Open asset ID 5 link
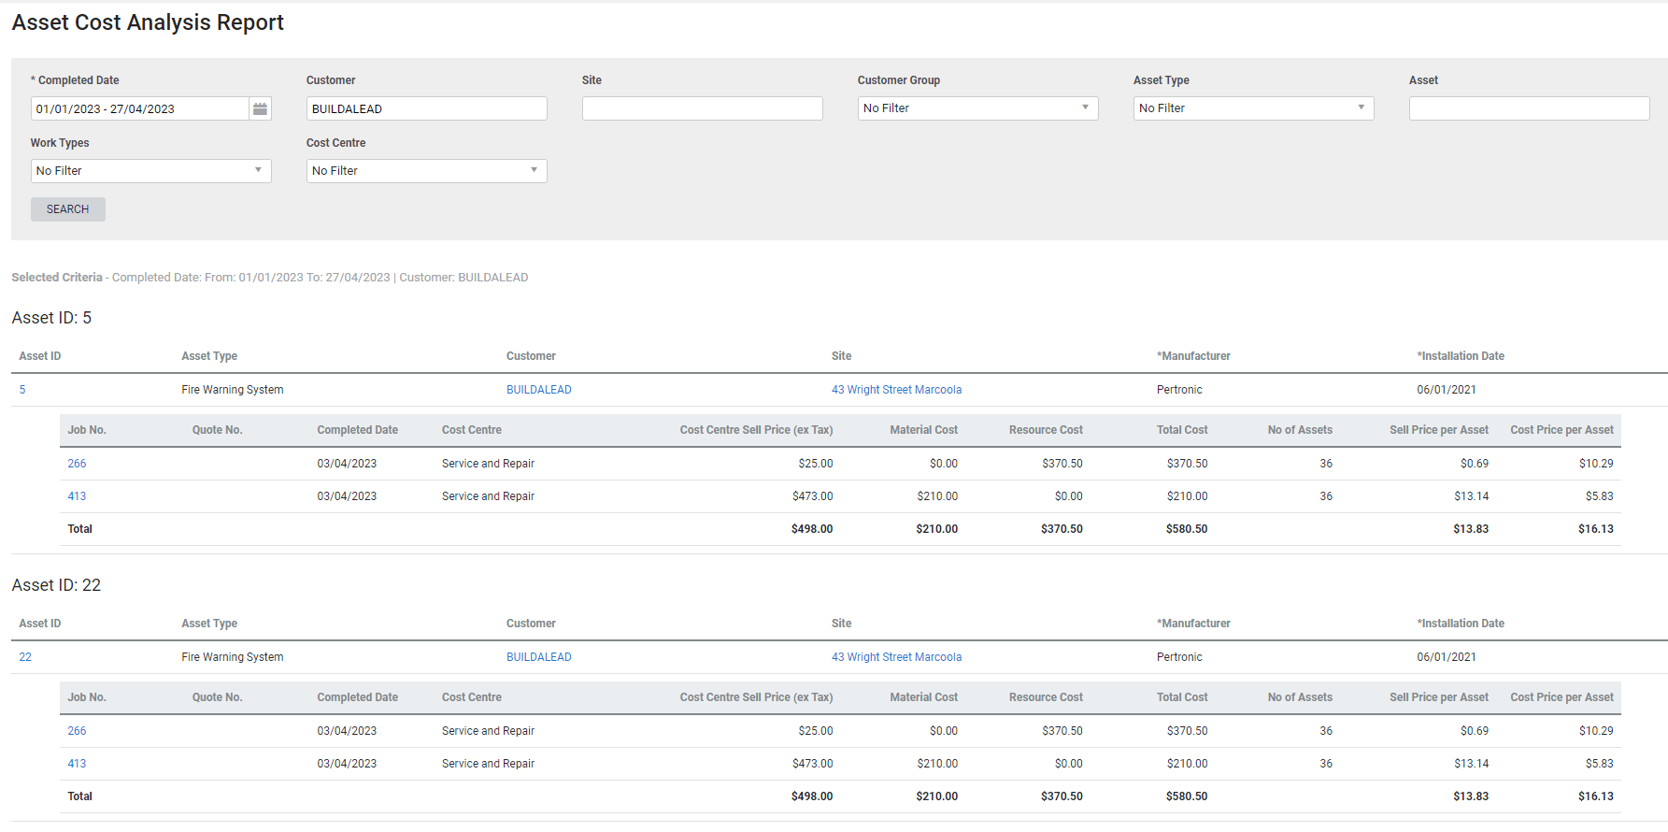Screen dimensions: 1668x832 (x=22, y=390)
